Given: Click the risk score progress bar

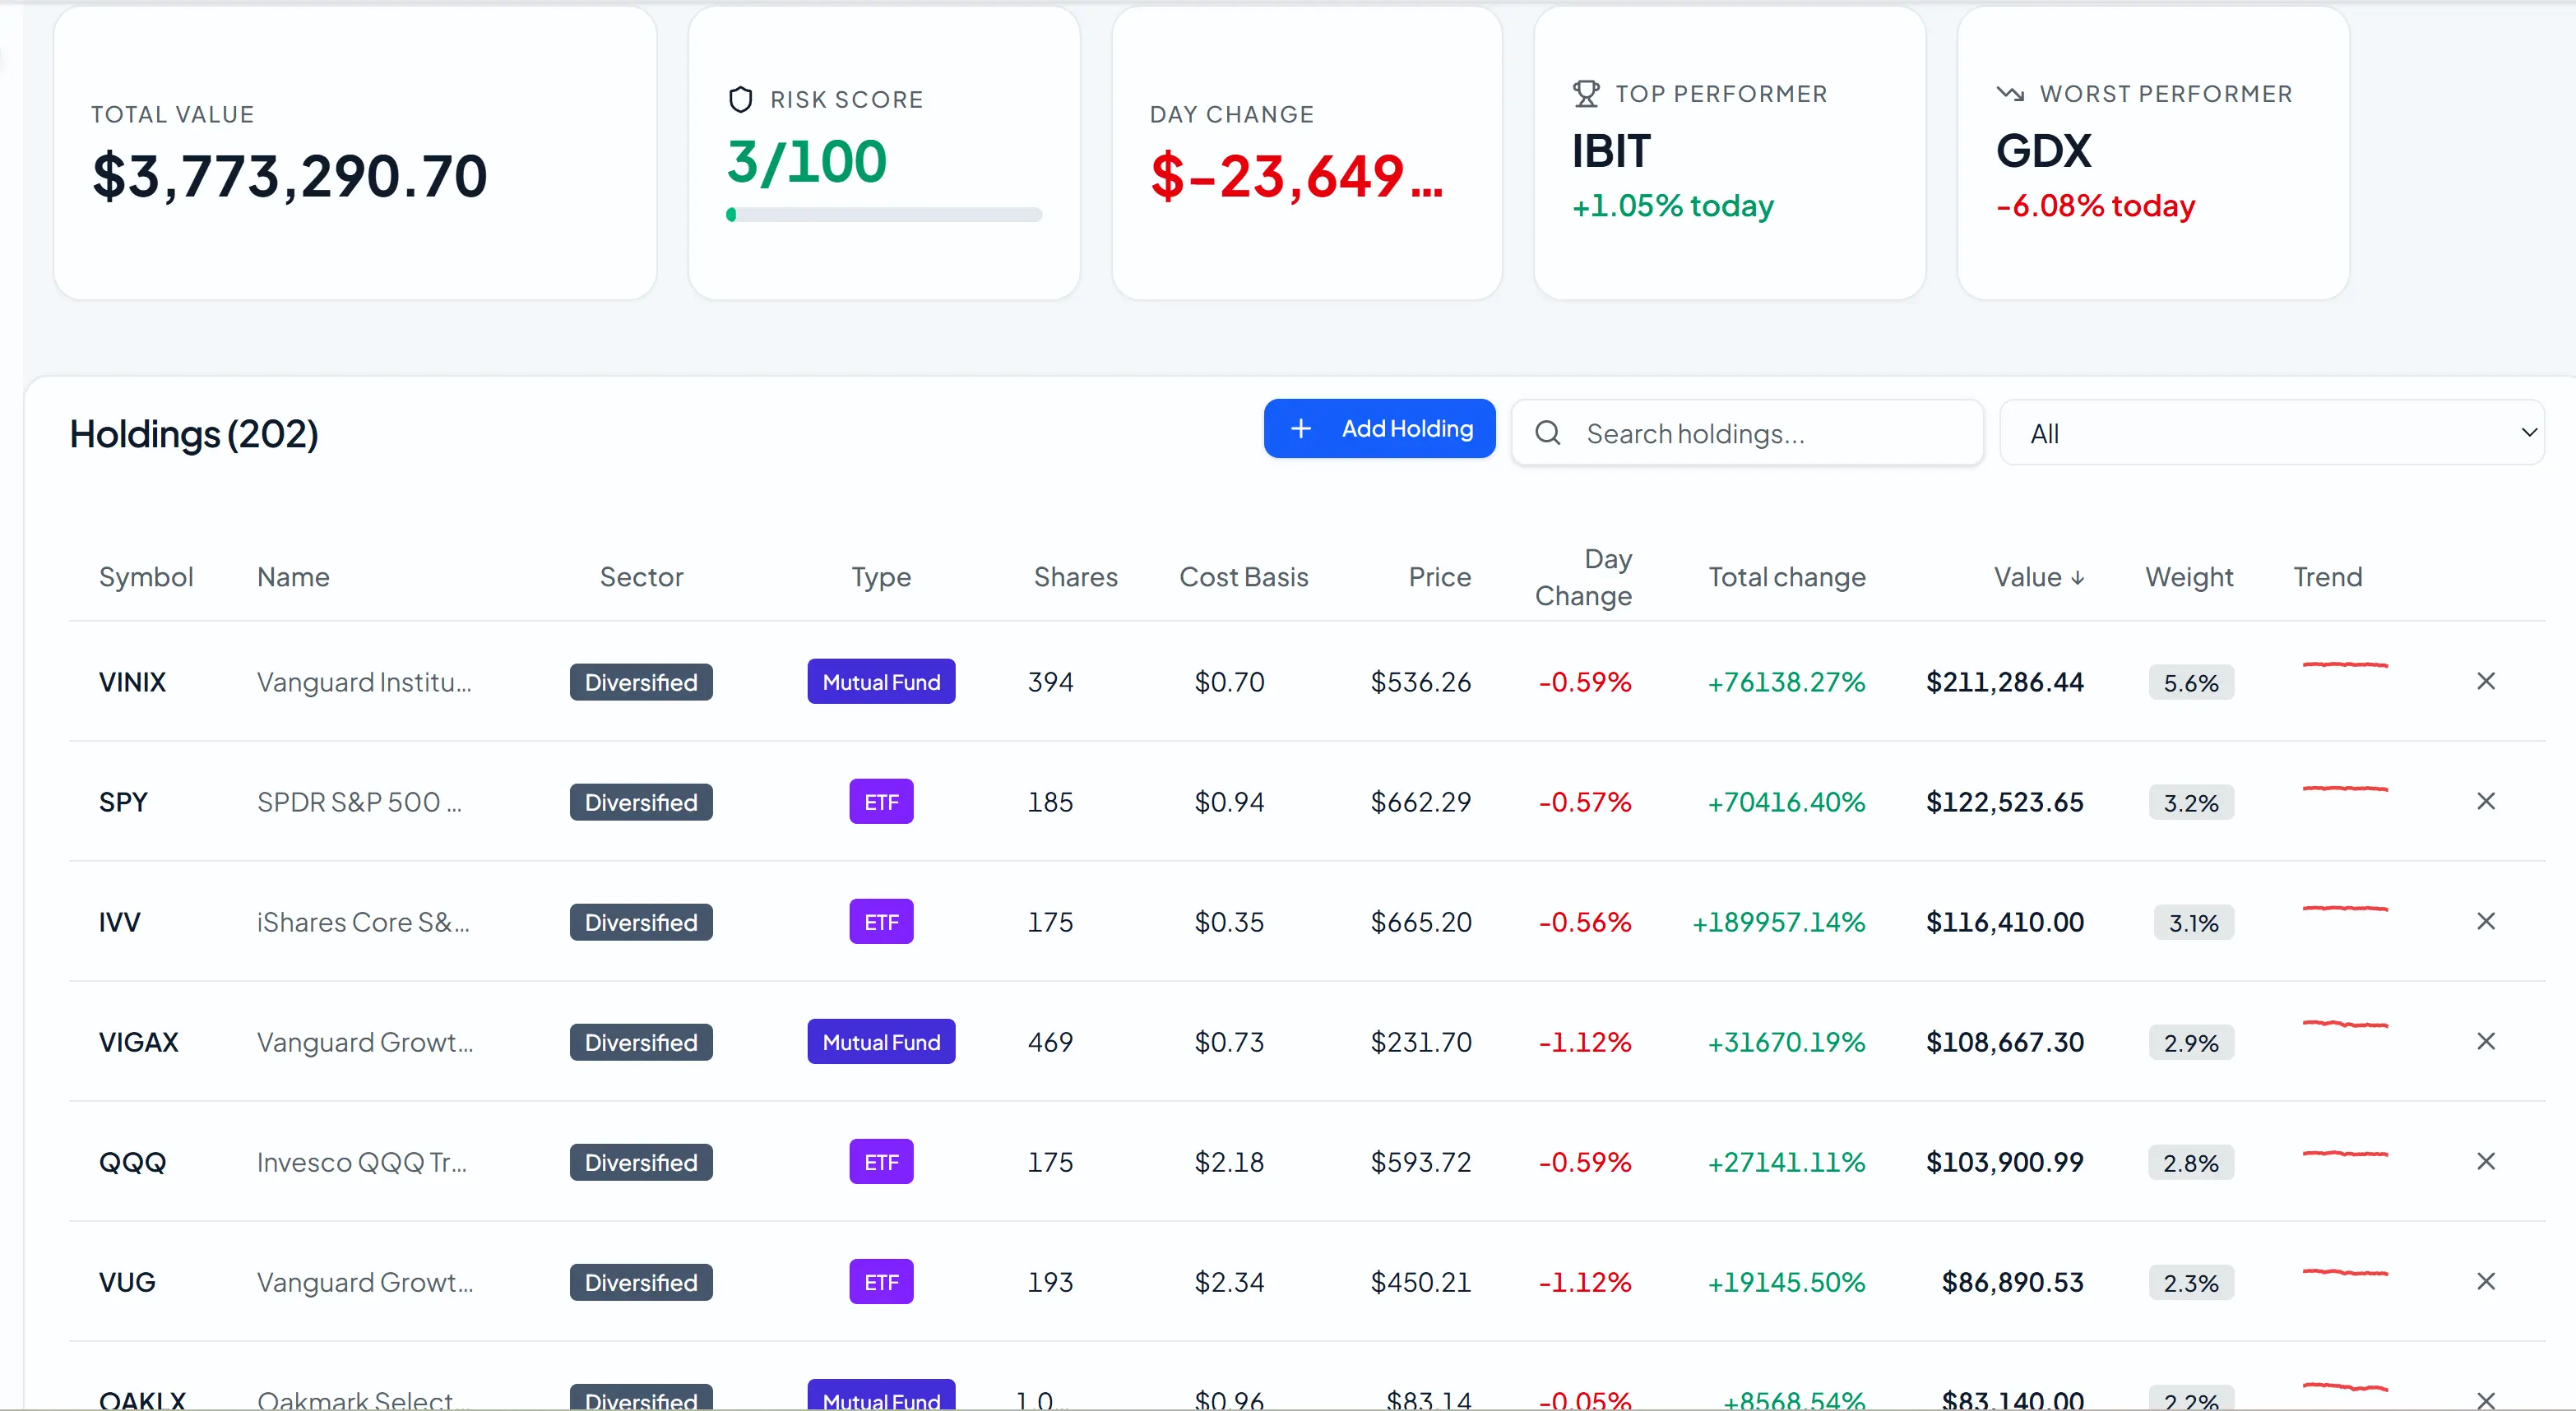Looking at the screenshot, I should 884,214.
